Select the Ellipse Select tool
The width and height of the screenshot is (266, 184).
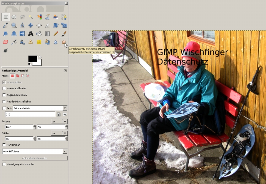click(14, 17)
